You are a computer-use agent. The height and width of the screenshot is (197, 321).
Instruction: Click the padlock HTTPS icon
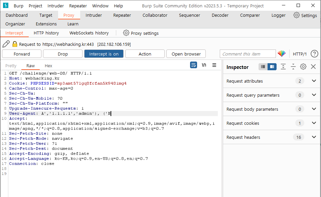pos(15,44)
